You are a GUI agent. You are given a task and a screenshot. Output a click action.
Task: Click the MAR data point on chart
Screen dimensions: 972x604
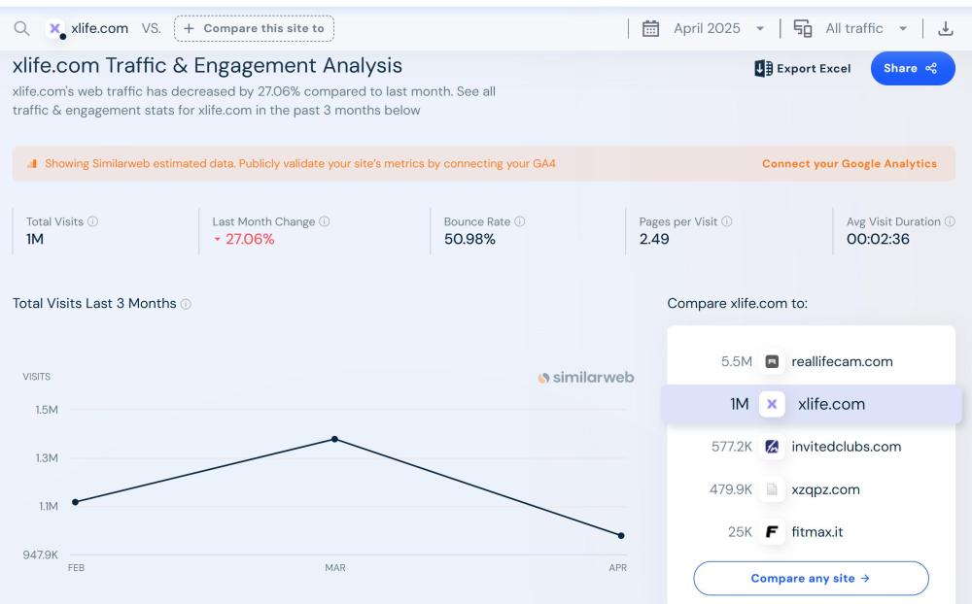tap(335, 439)
